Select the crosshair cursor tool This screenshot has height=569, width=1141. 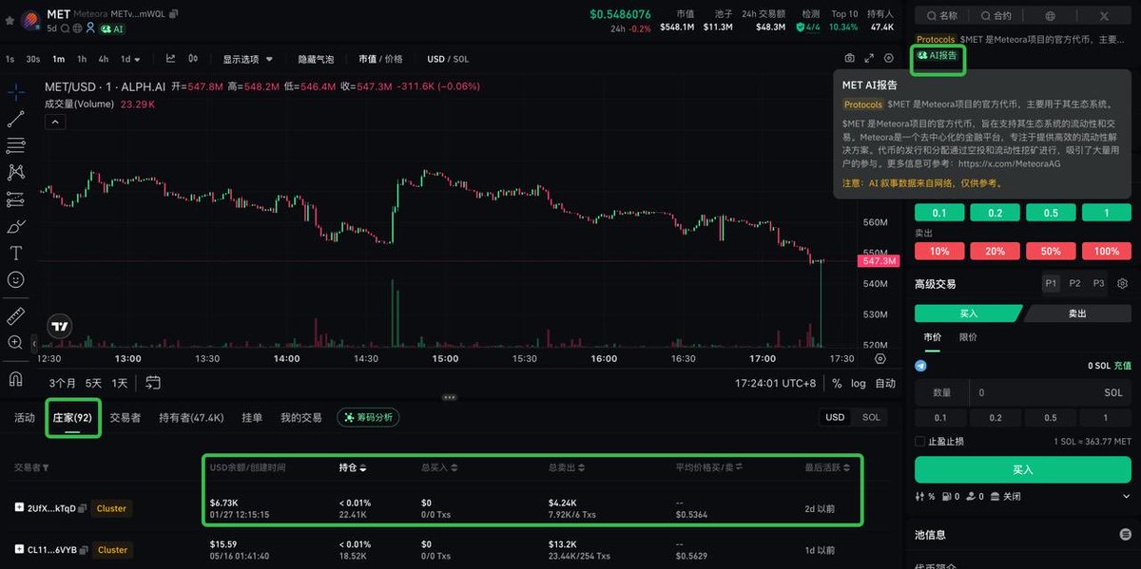(x=16, y=92)
